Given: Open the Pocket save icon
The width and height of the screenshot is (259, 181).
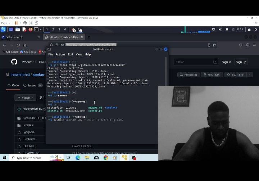Looking at the screenshot, I should (241, 45).
